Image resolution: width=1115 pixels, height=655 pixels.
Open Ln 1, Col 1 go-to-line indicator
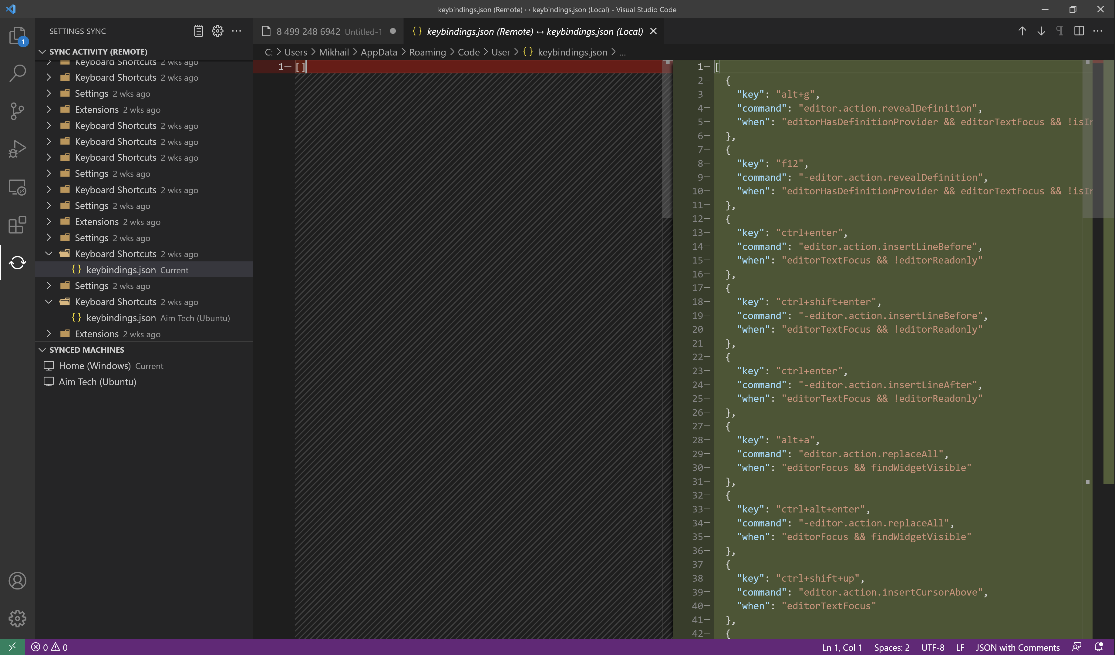[x=842, y=647]
